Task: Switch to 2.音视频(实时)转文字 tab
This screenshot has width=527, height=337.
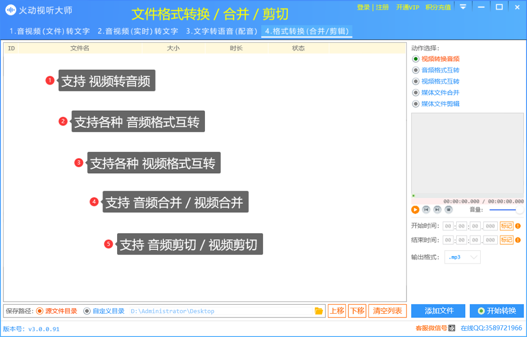Action: pos(138,31)
